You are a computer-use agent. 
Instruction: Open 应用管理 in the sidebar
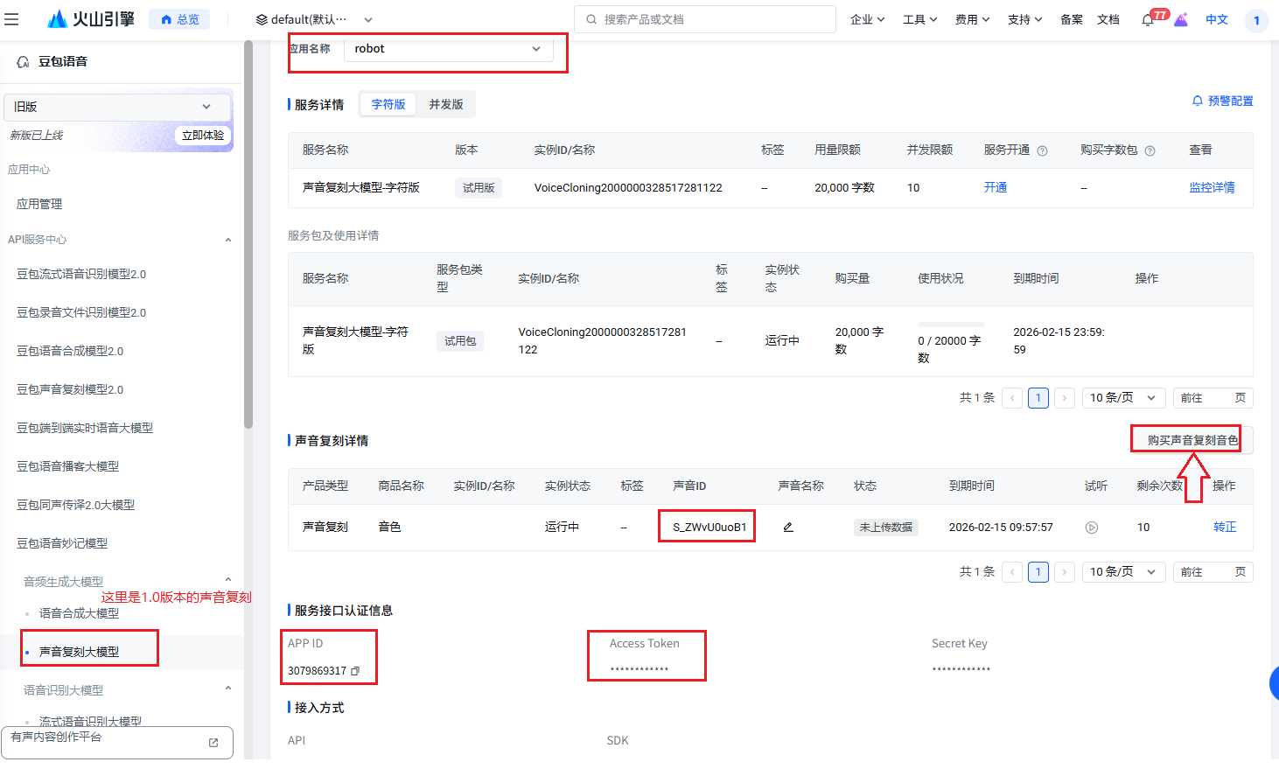(39, 204)
